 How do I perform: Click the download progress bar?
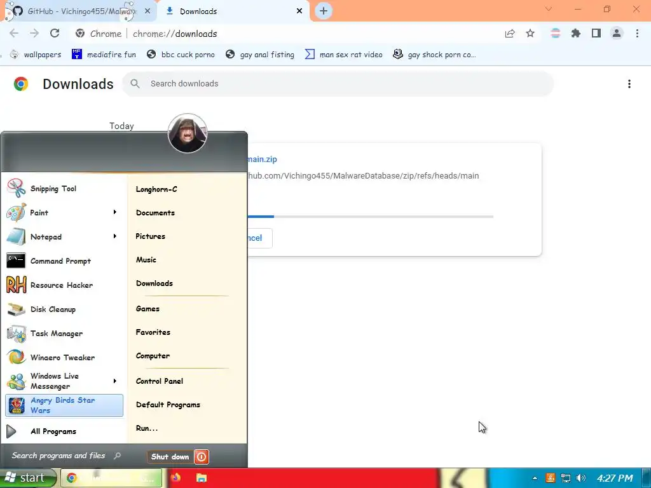[x=371, y=217]
